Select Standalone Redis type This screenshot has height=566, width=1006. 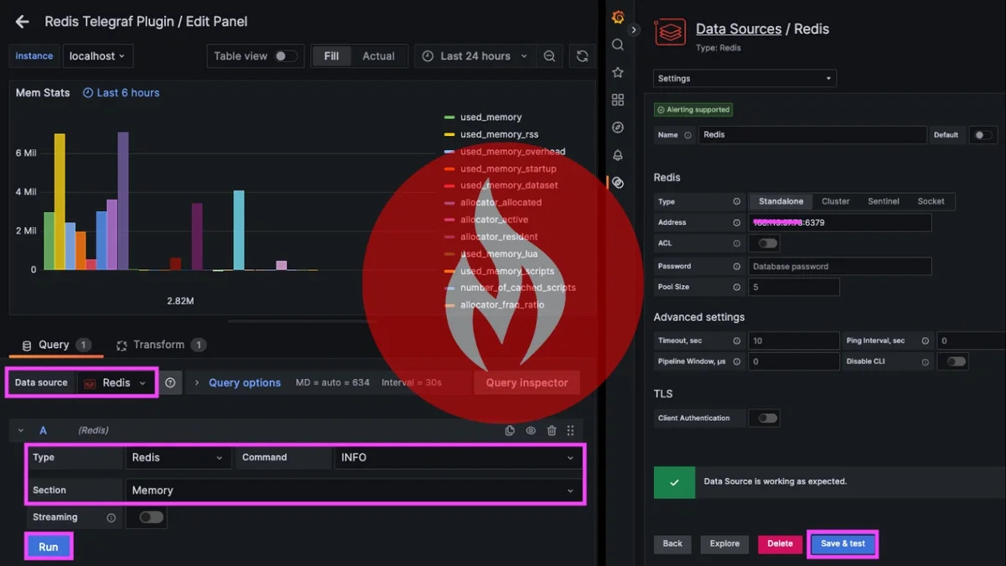780,201
